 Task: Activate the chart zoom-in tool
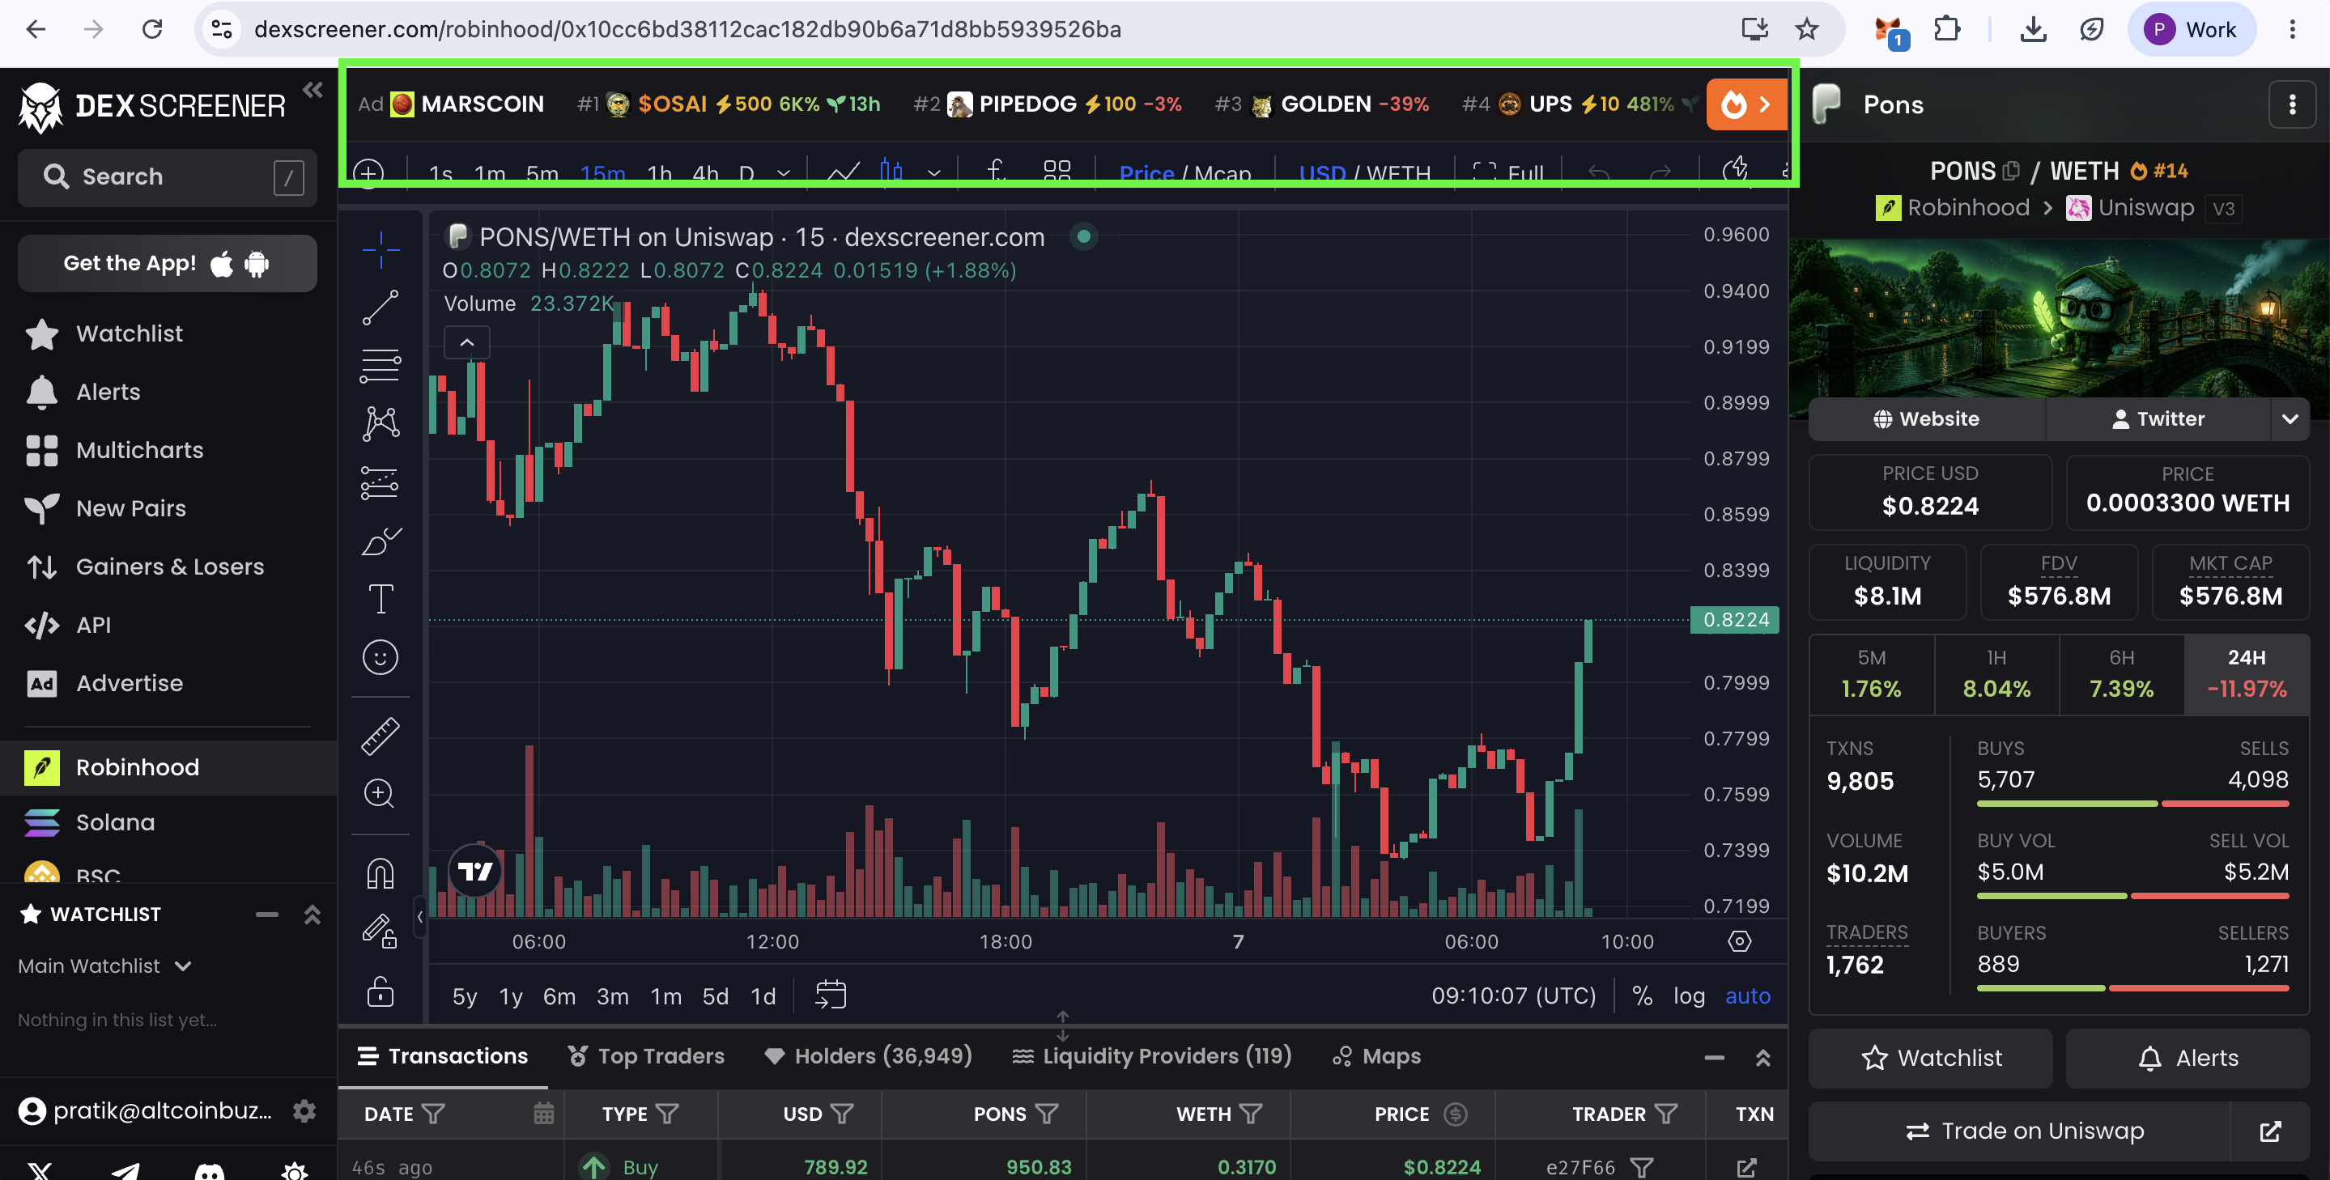tap(381, 794)
